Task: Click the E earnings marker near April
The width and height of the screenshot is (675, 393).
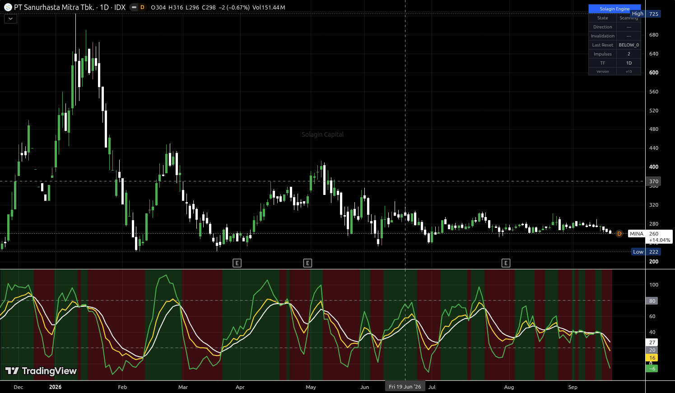Action: [237, 263]
